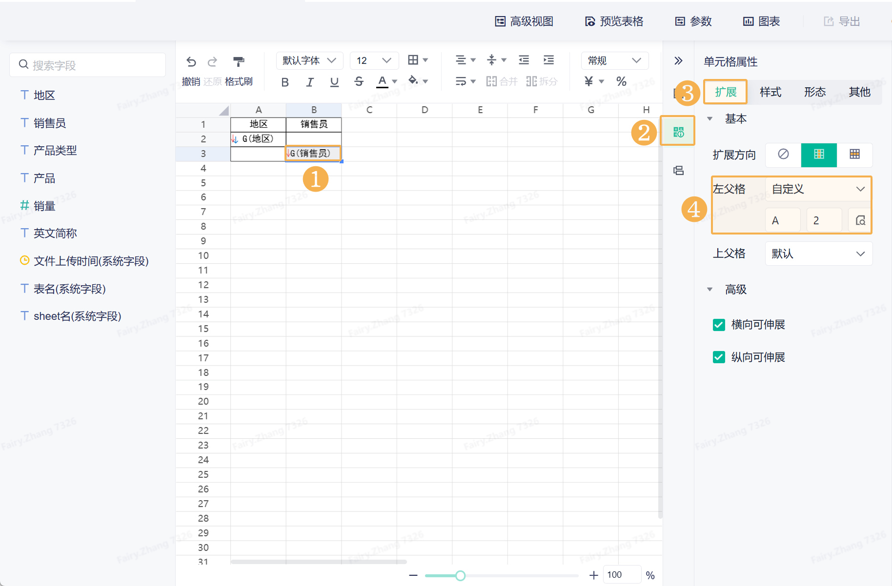Click the zoom slider handle
Screen dimensions: 892x586
click(x=460, y=576)
